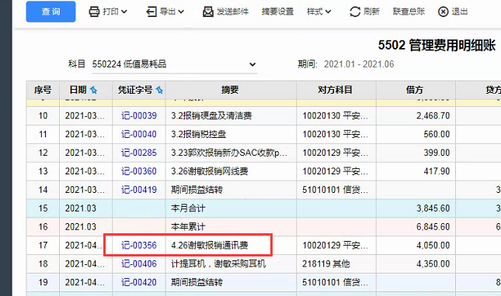The image size is (501, 296).
Task: Click debit amount 560.00
Action: (437, 134)
